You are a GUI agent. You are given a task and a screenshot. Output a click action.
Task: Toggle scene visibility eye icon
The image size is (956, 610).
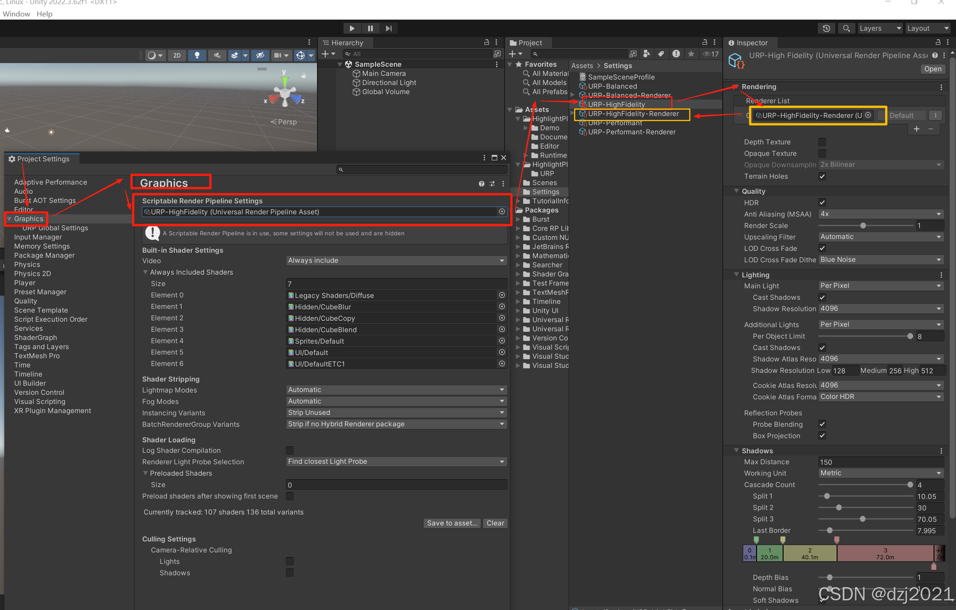(x=260, y=55)
